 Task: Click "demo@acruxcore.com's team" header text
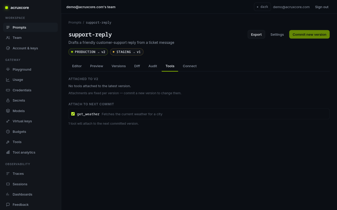click(91, 7)
